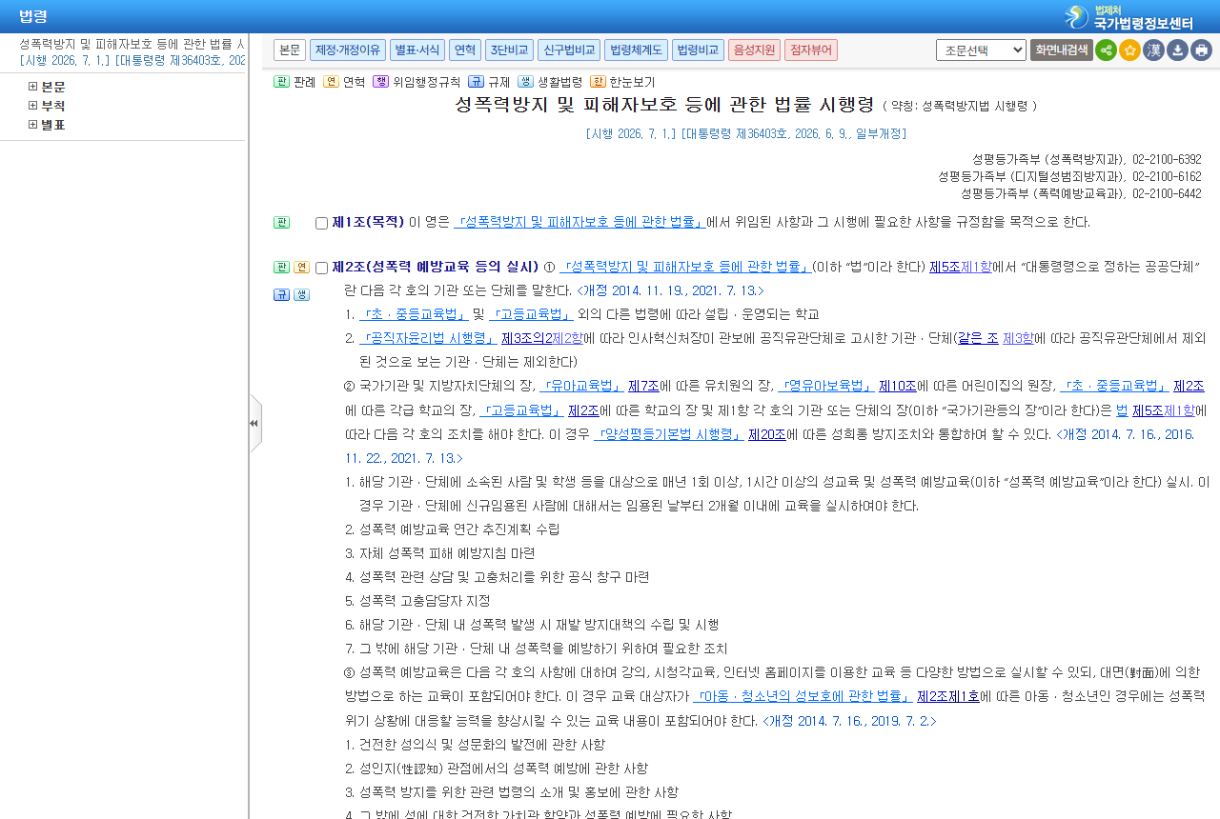1220x819 pixels.
Task: Open the 「영유아보육법」 link
Action: click(x=826, y=386)
